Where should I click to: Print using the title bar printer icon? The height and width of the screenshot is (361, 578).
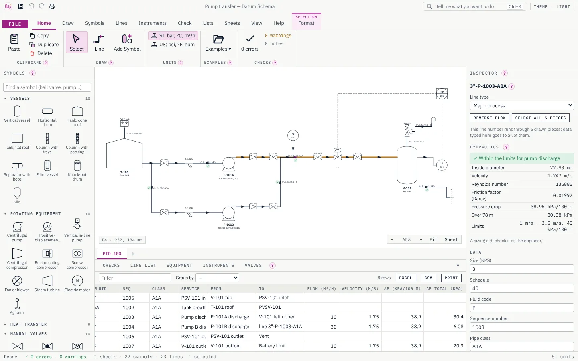pyautogui.click(x=52, y=6)
